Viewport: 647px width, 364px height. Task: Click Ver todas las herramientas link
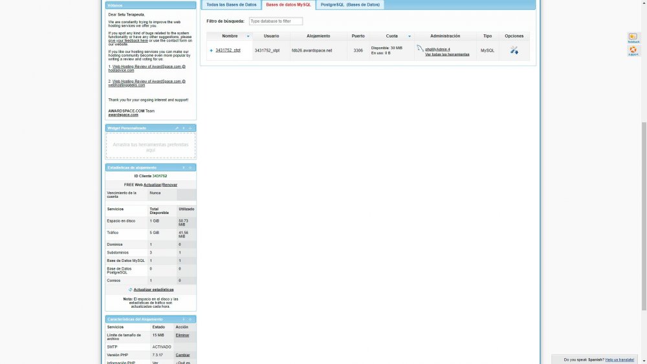click(x=447, y=54)
